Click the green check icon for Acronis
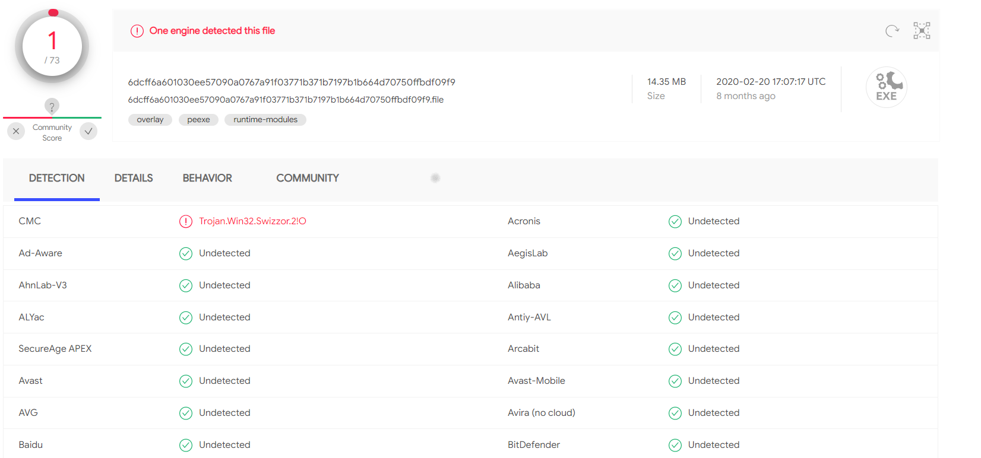Screen dimensions: 981x458 click(675, 221)
